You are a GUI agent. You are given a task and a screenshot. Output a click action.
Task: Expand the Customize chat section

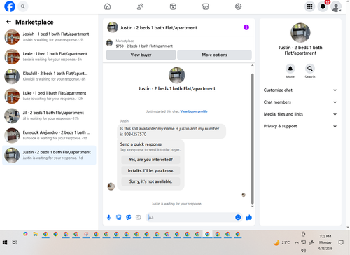click(x=300, y=90)
